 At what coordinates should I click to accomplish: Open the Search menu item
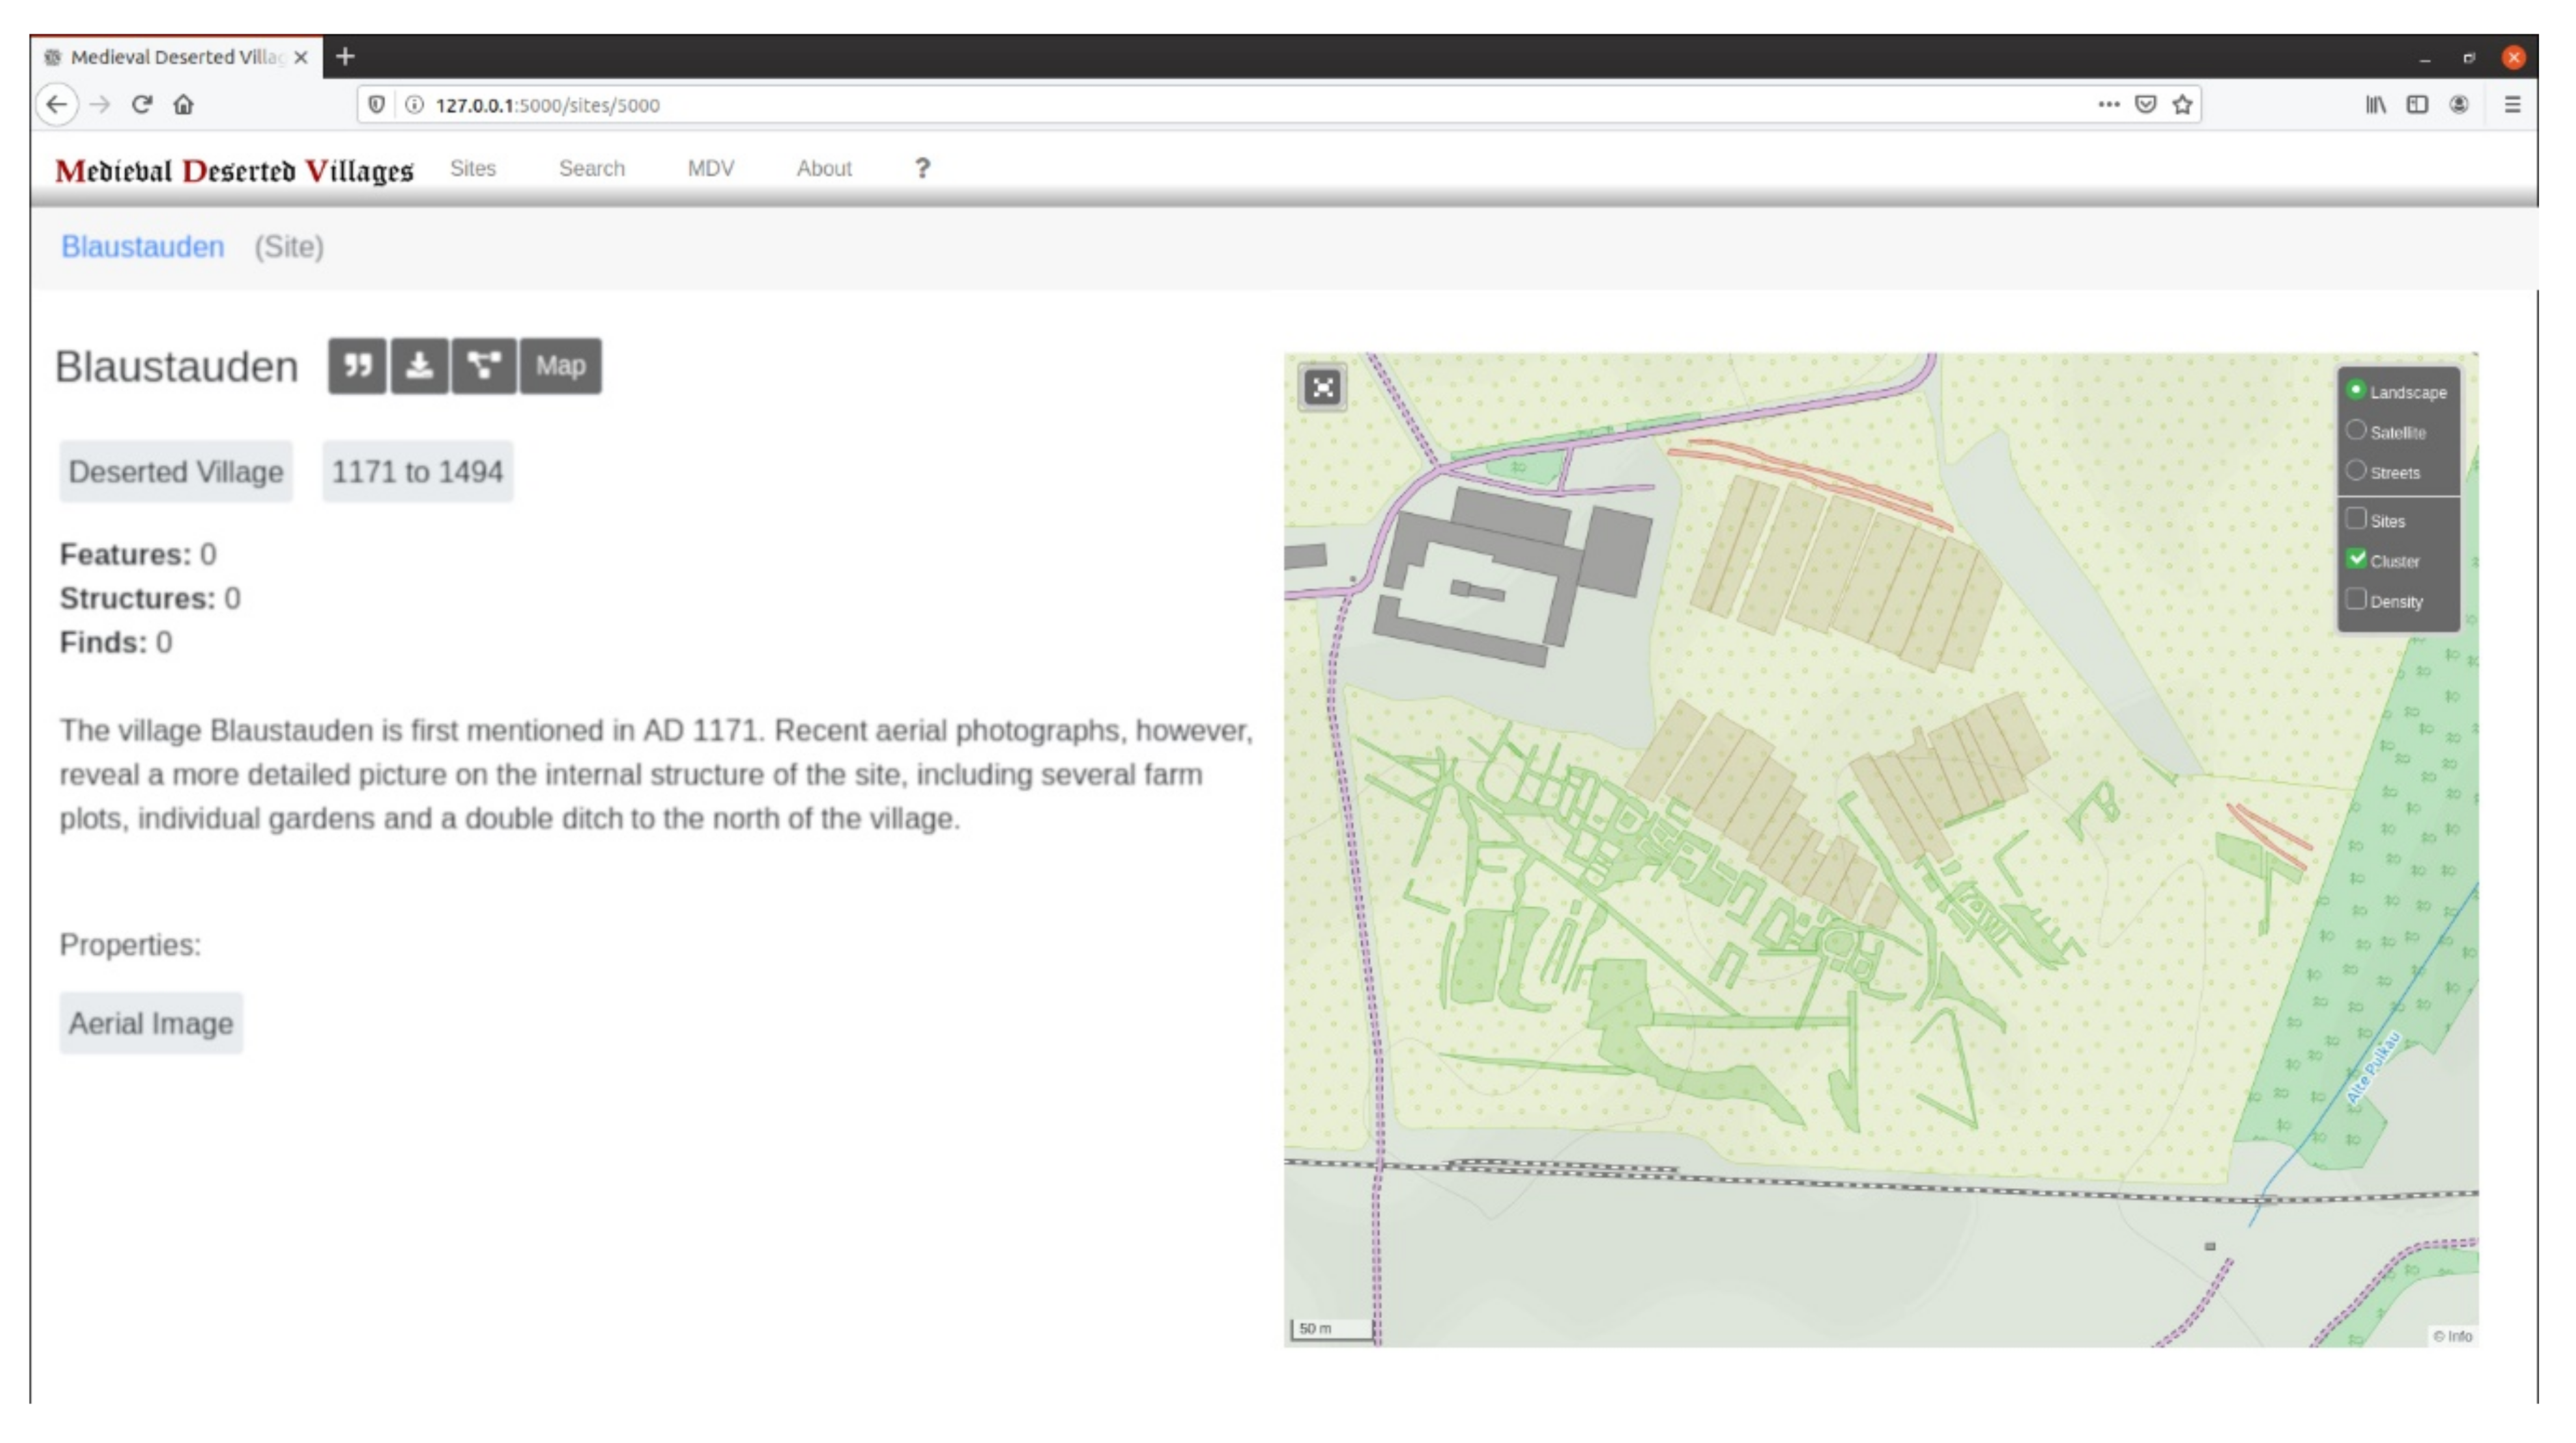[591, 168]
